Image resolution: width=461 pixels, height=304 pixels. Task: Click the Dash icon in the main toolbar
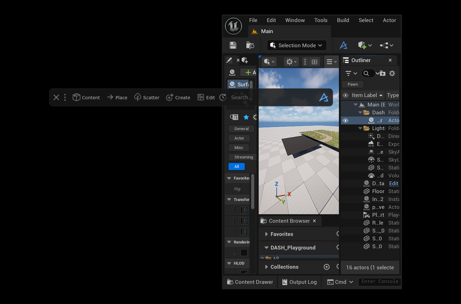click(x=343, y=45)
